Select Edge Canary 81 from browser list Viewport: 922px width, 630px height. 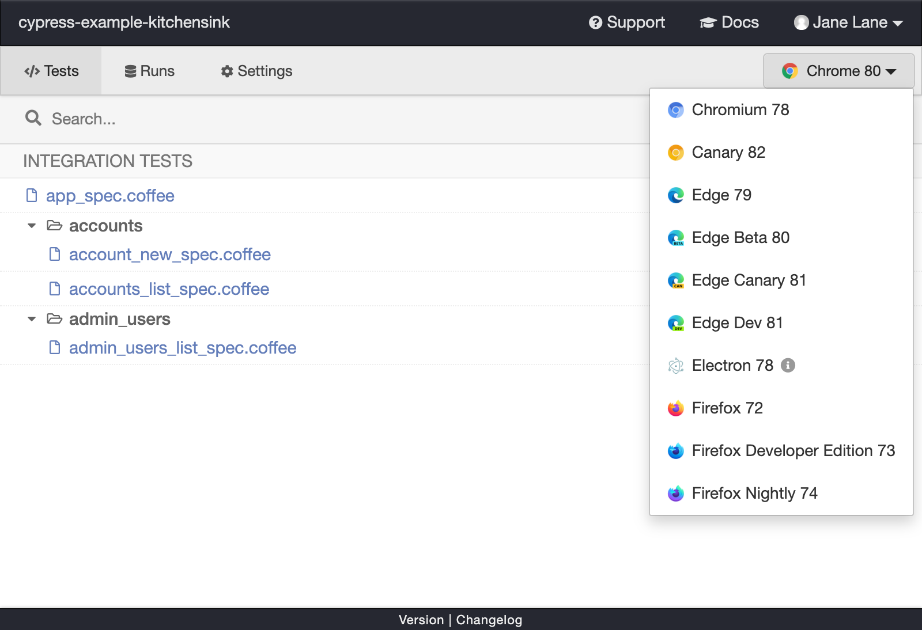tap(749, 280)
